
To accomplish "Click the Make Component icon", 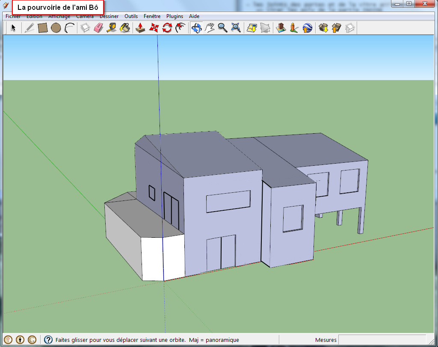I will [85, 28].
